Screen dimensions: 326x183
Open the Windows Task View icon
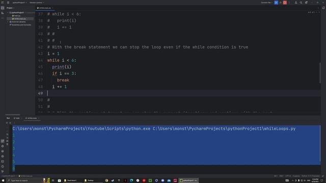[53, 180]
